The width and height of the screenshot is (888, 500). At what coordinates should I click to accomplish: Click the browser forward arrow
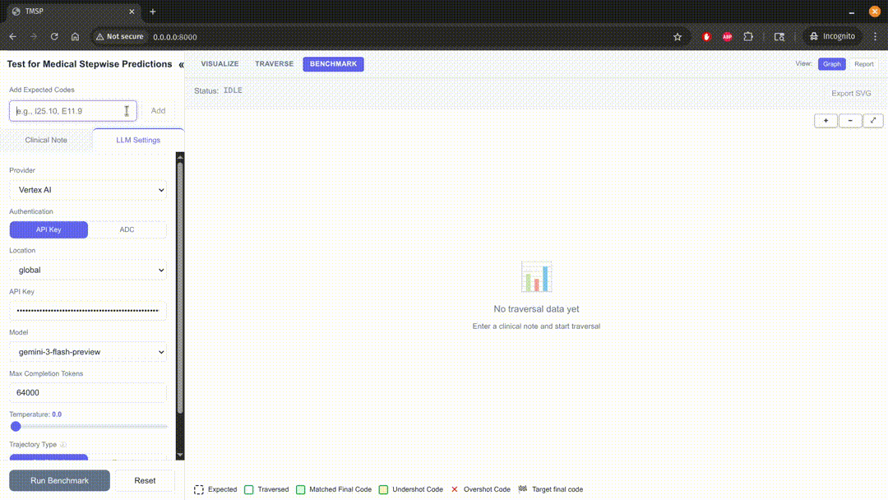(34, 37)
